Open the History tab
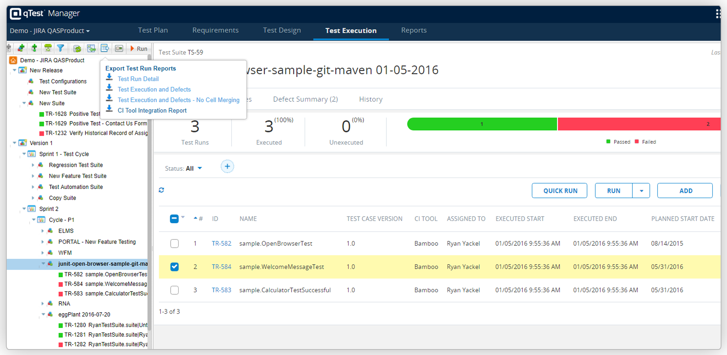This screenshot has height=355, width=727. coord(371,99)
